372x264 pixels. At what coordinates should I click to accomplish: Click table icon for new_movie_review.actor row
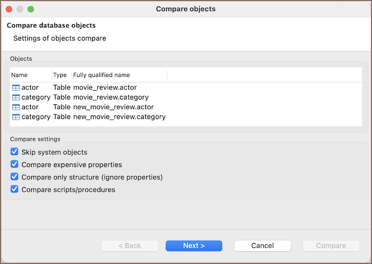tap(15, 107)
